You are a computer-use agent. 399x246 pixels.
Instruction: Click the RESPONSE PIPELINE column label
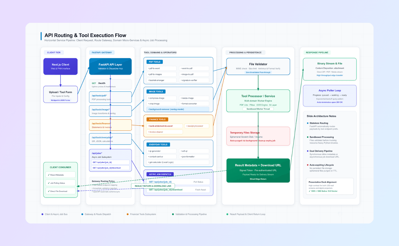317,53
